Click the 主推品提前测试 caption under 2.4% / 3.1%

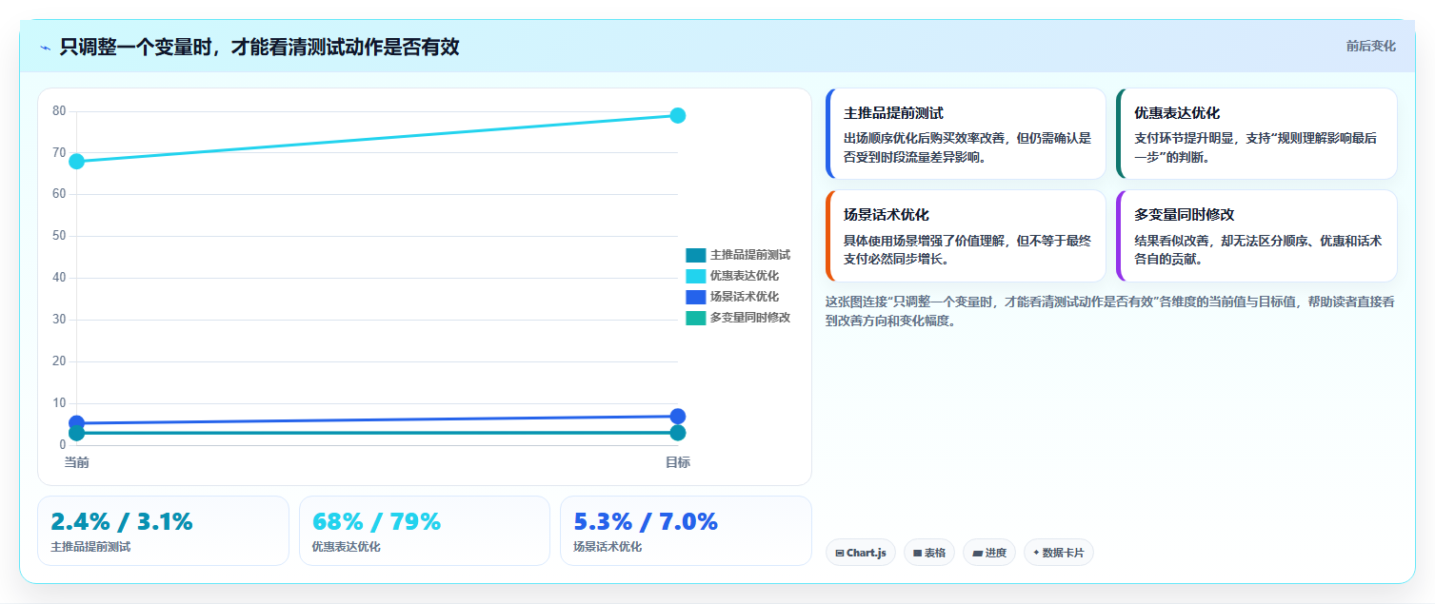click(90, 547)
